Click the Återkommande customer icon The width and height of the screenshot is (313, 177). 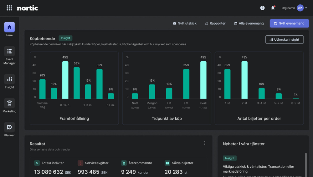tap(124, 163)
